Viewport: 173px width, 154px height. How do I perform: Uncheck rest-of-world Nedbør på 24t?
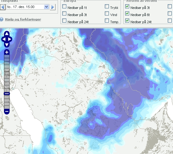127,21
